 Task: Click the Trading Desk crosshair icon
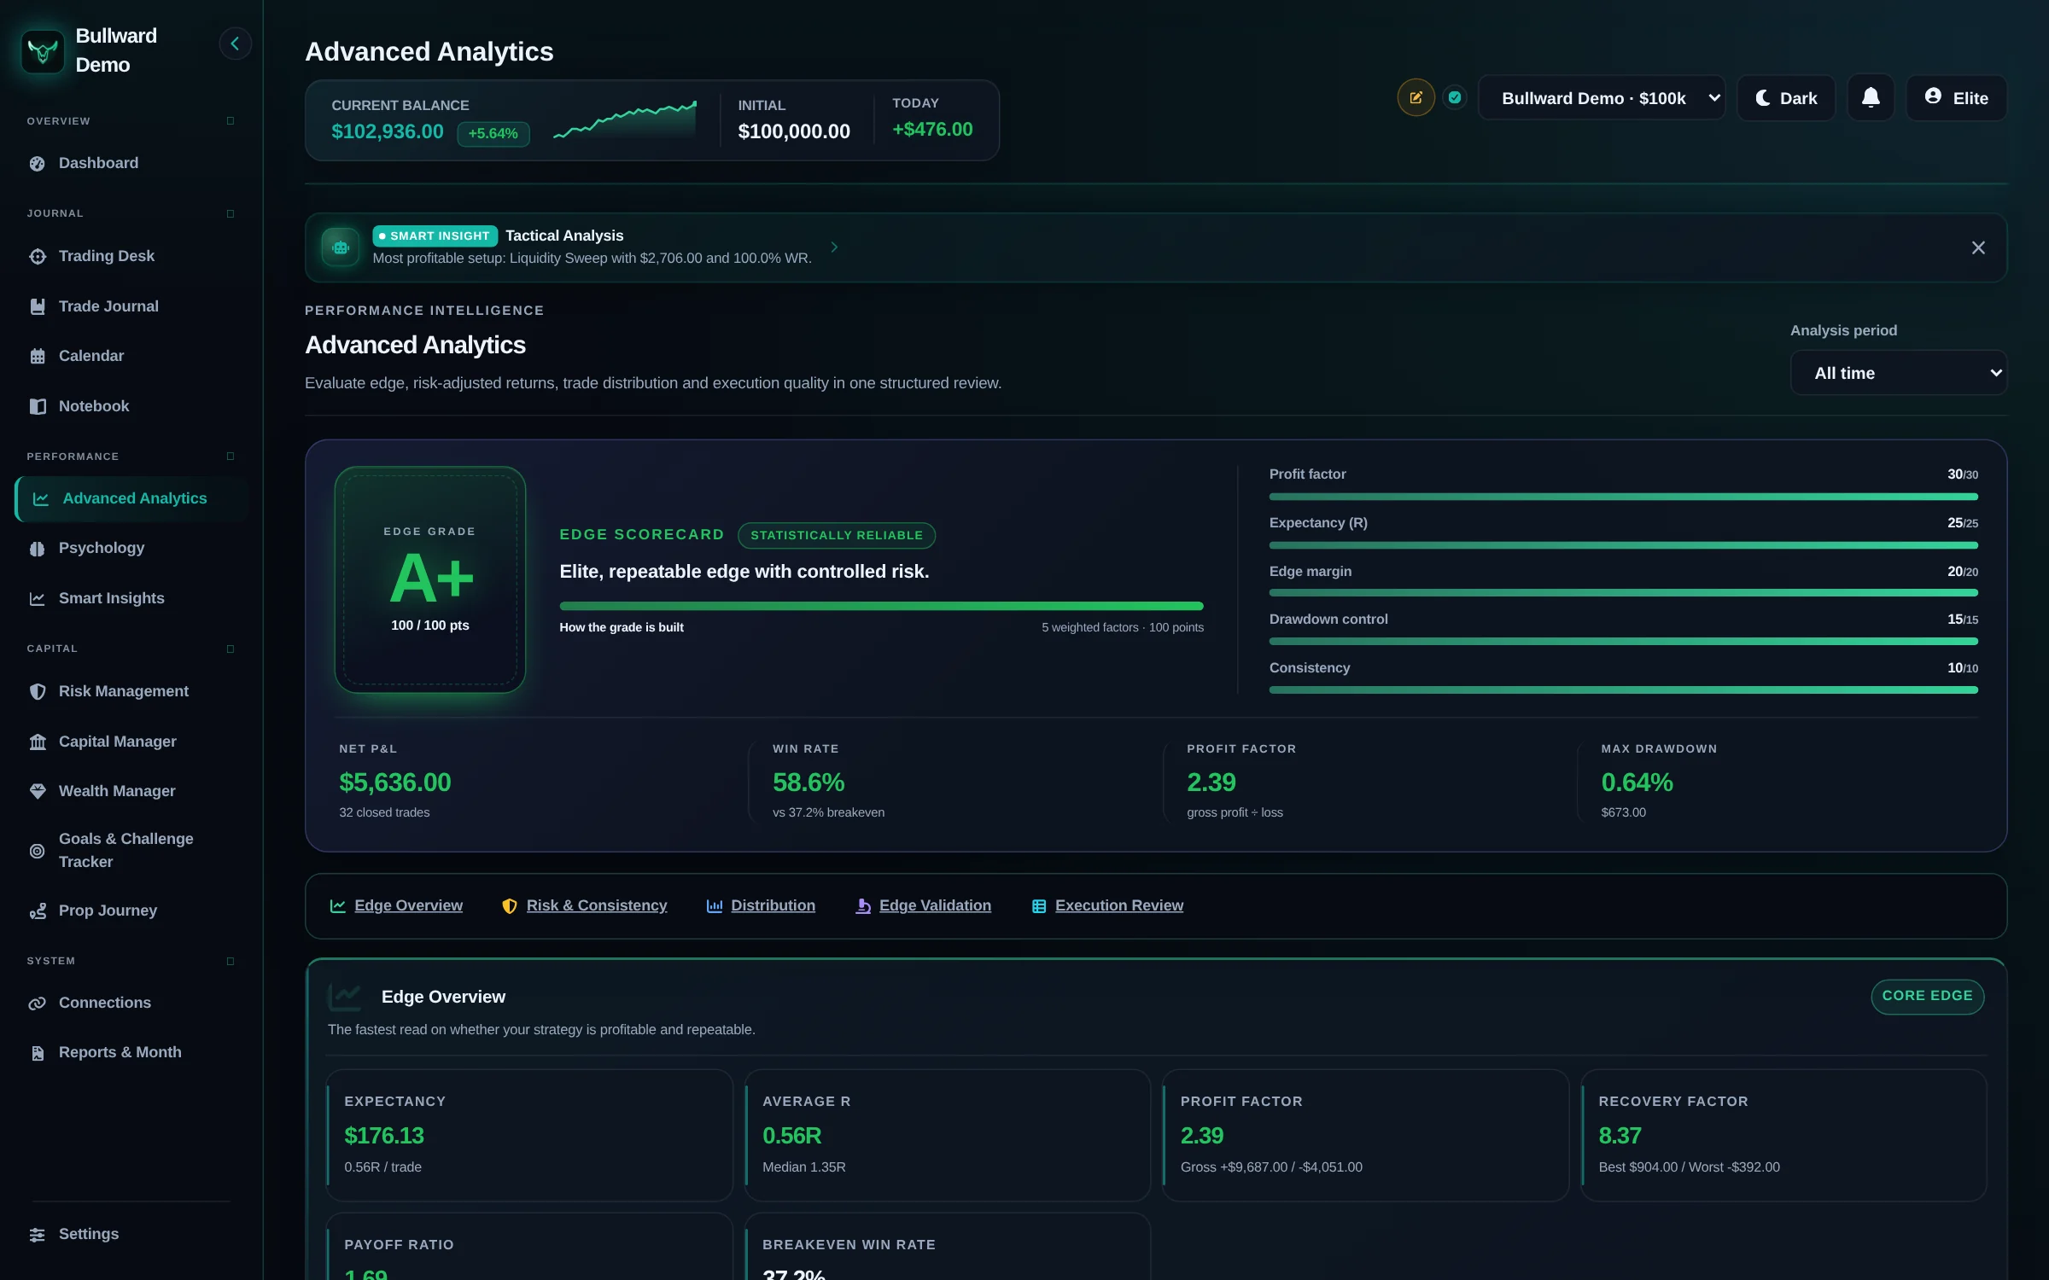(x=38, y=256)
